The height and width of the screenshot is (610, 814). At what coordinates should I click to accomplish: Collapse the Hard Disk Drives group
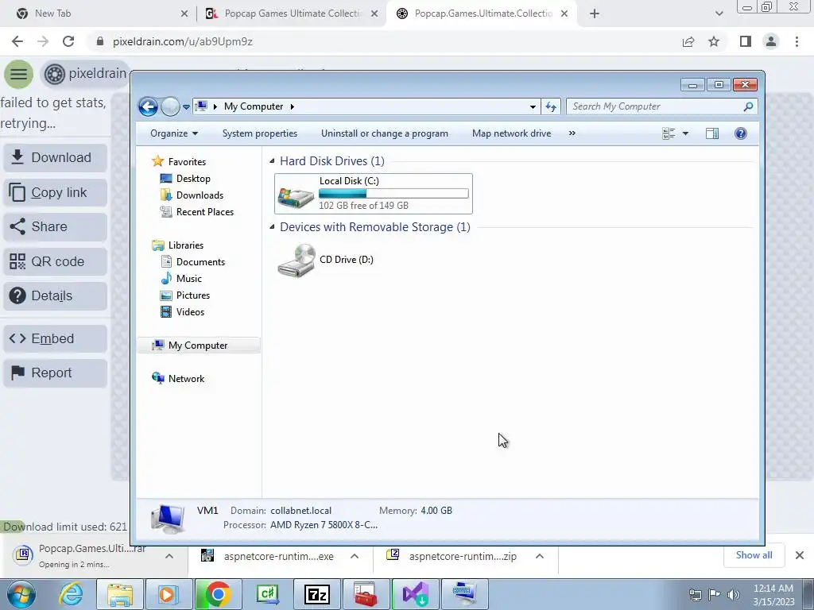coord(272,161)
